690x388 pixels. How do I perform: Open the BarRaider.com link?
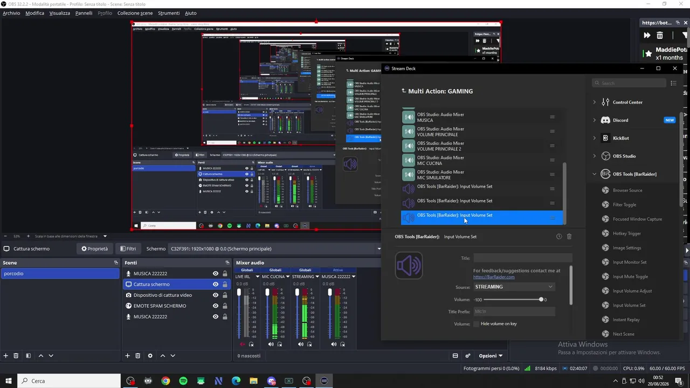point(494,277)
